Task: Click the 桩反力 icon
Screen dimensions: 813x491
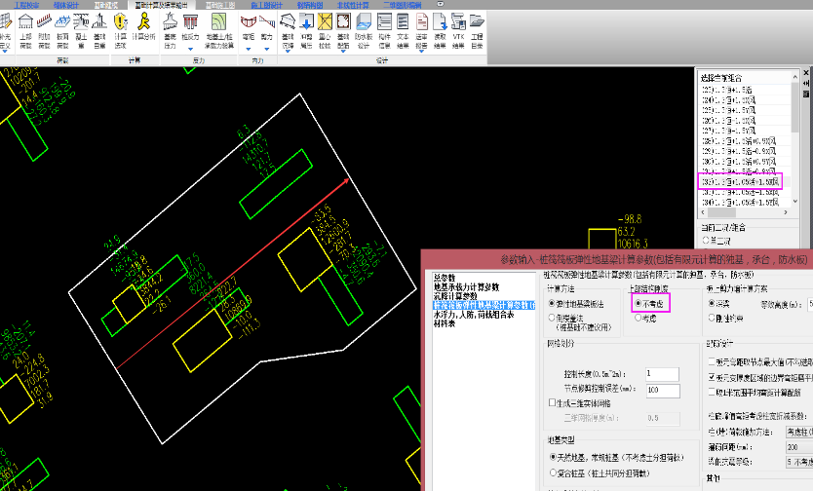Action: tap(190, 21)
